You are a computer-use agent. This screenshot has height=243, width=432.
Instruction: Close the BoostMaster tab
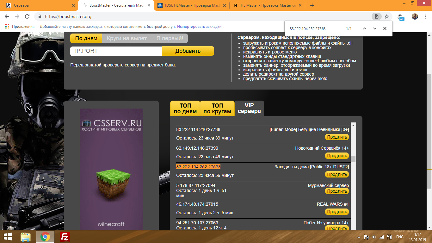[149, 5]
